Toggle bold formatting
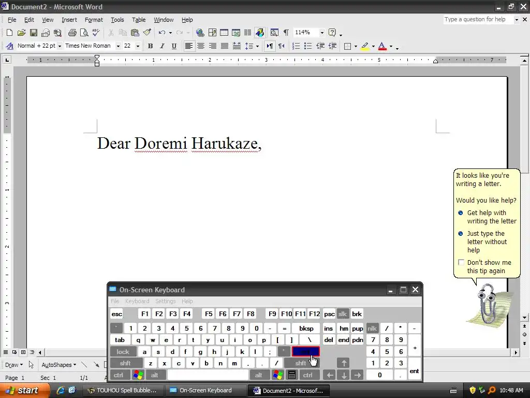Image resolution: width=530 pixels, height=398 pixels. (151, 46)
